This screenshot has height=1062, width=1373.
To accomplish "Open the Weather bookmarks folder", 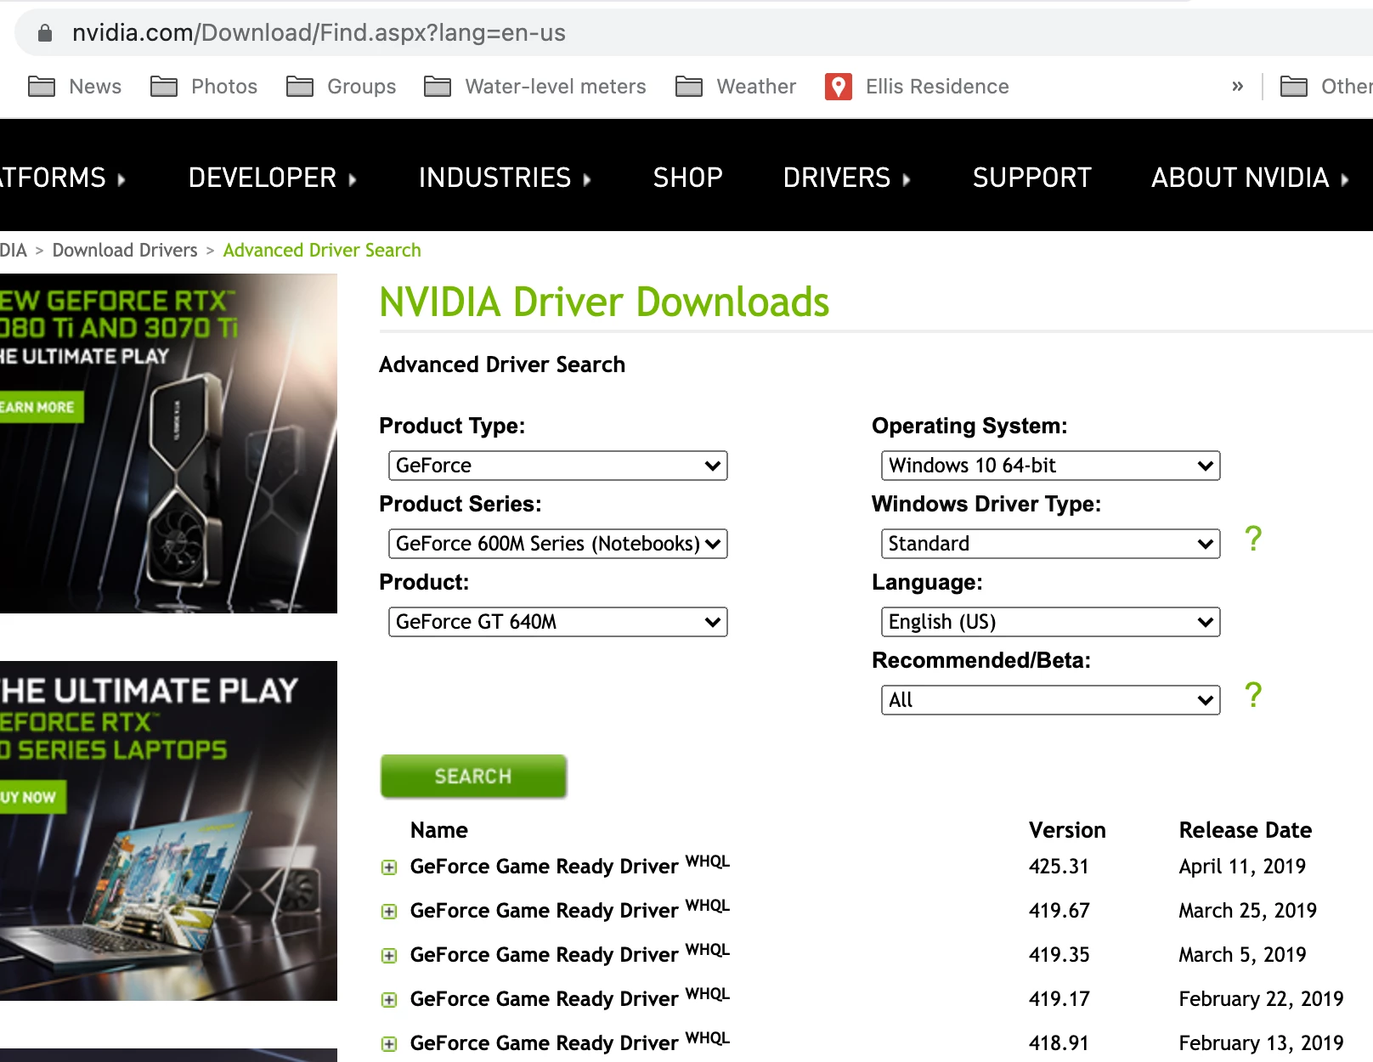I will coord(736,87).
